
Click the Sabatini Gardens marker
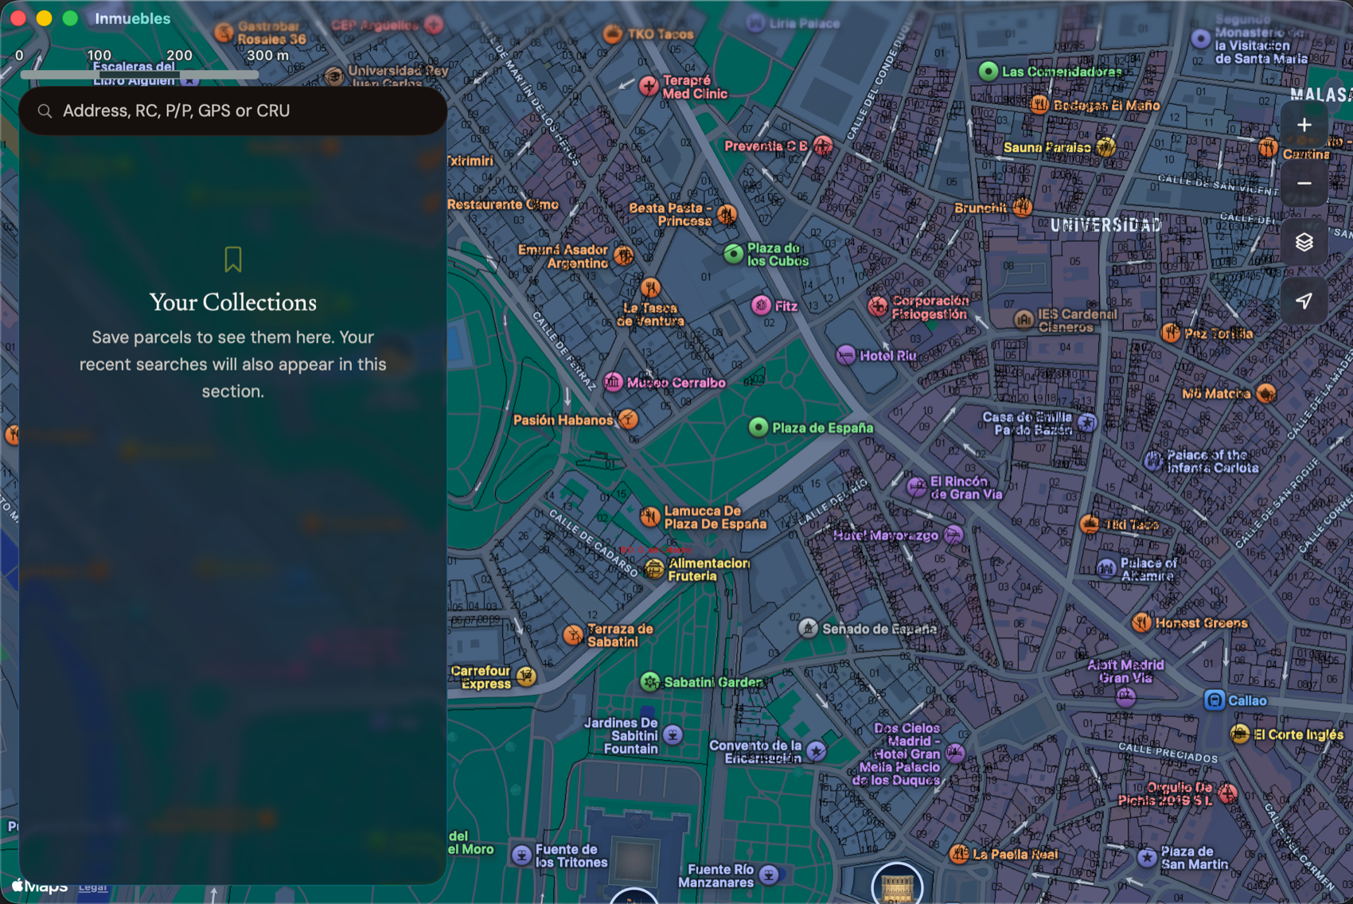(650, 682)
